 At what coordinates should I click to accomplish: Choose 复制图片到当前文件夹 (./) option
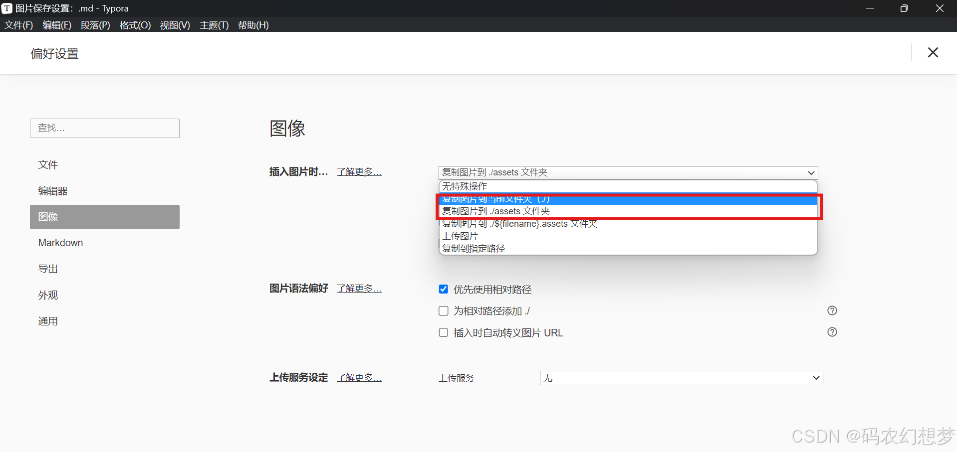628,199
